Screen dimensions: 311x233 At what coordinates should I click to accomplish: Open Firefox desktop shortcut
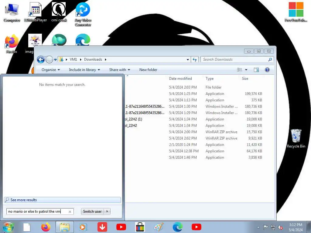click(12, 44)
